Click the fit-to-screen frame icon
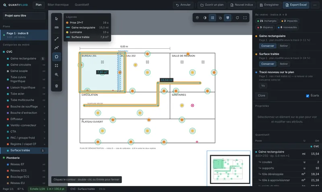The image size is (322, 192). pyautogui.click(x=245, y=18)
